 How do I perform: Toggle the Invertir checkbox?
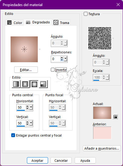53,70
